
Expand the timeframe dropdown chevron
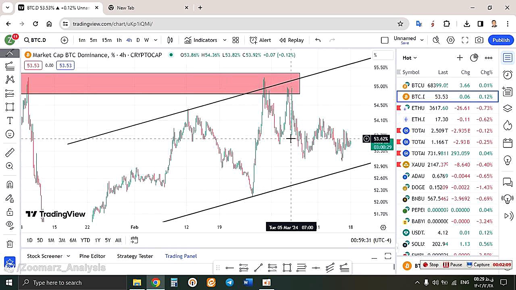click(156, 40)
